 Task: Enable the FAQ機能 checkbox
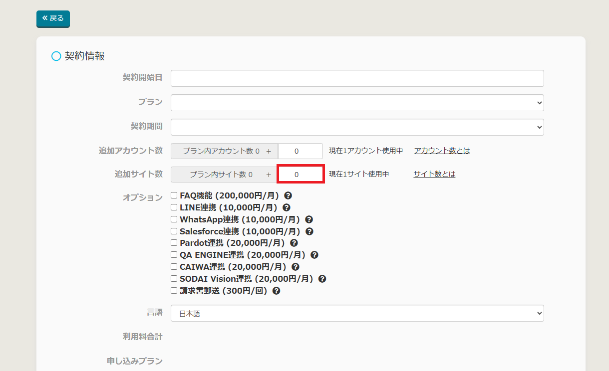pyautogui.click(x=174, y=195)
